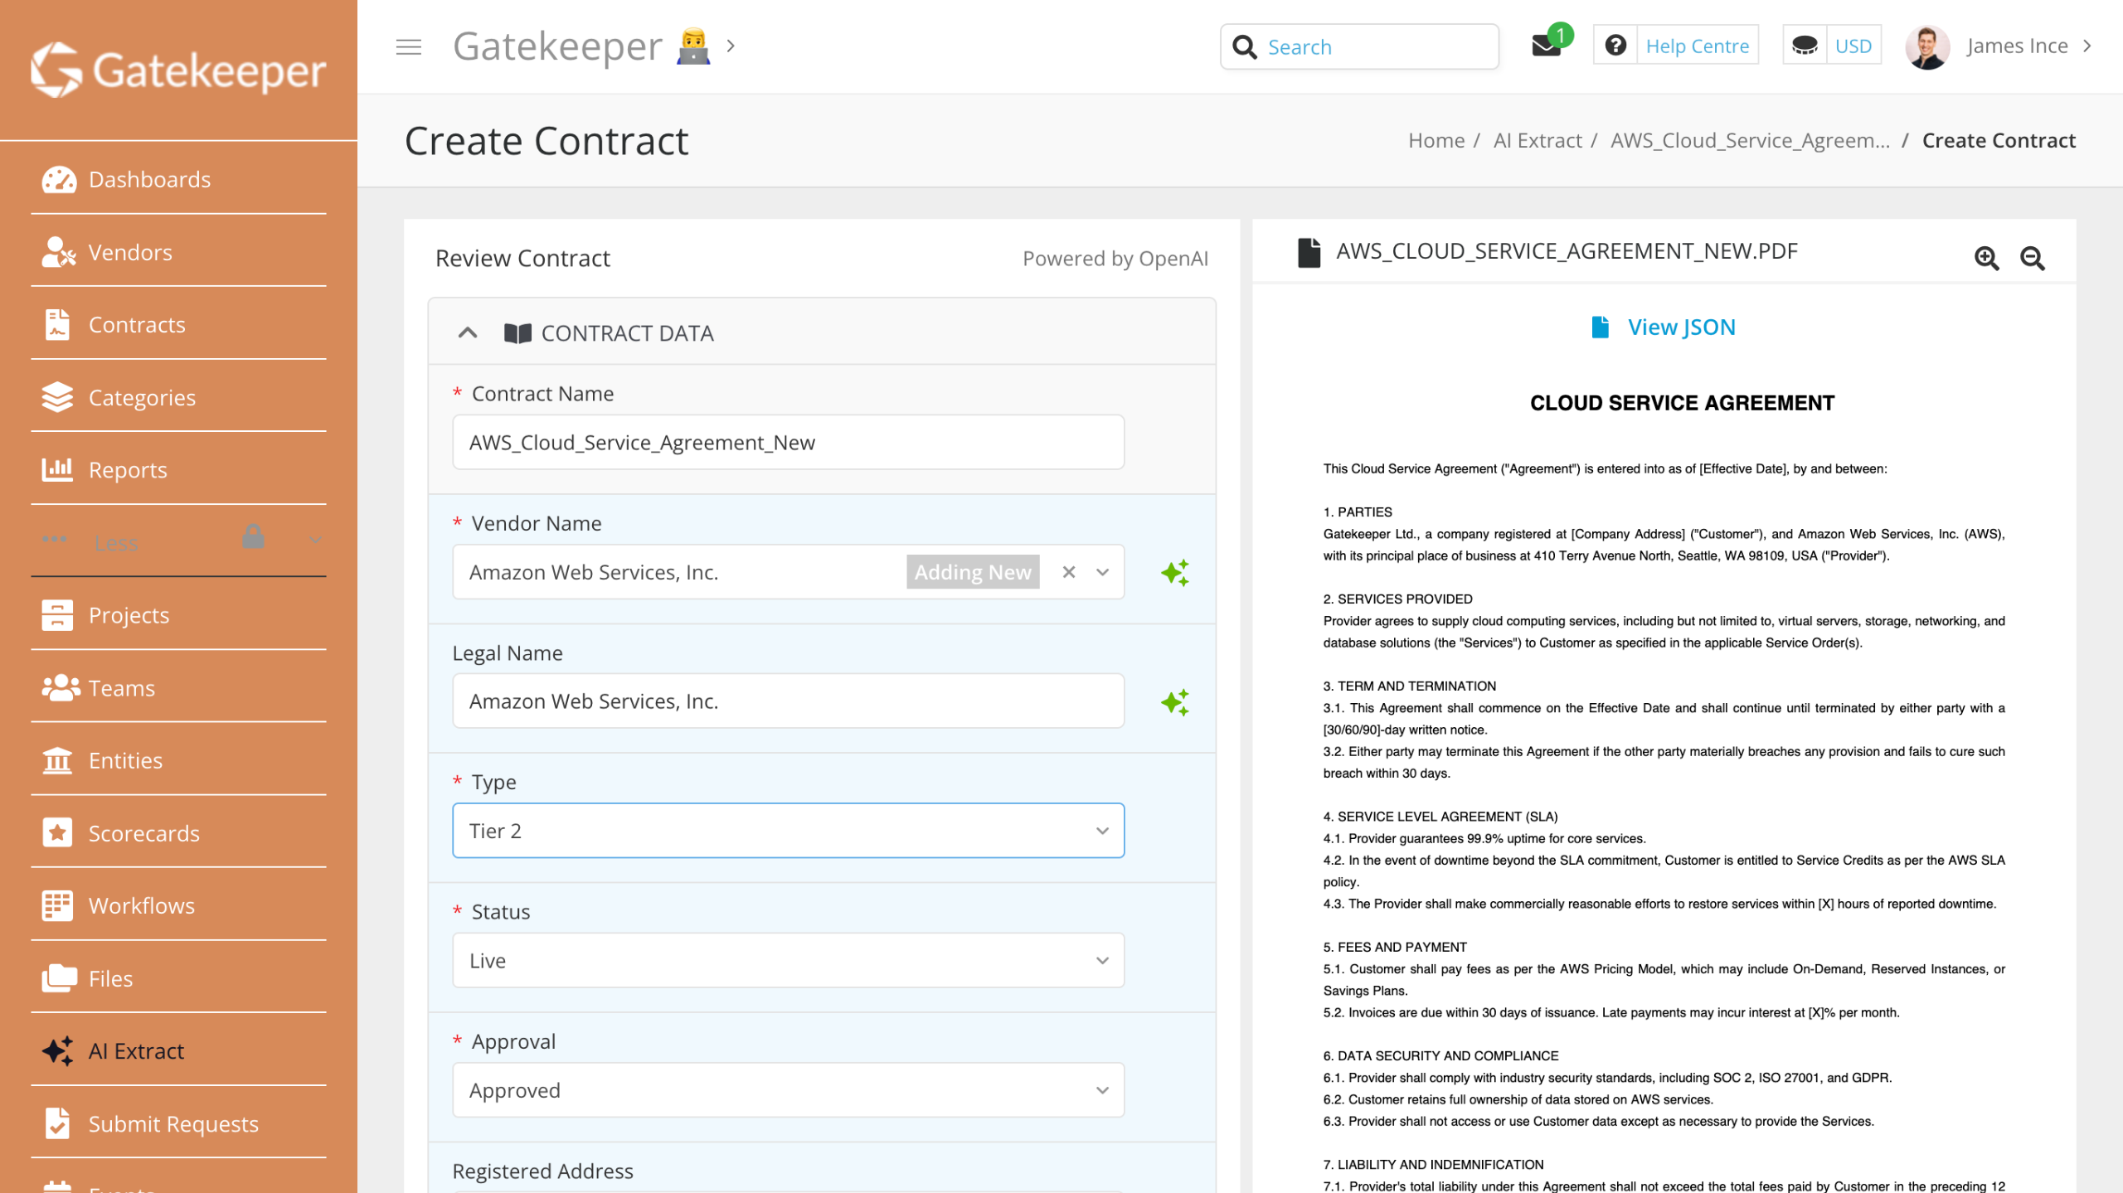Click the View JSON link
The image size is (2123, 1193).
tap(1680, 327)
